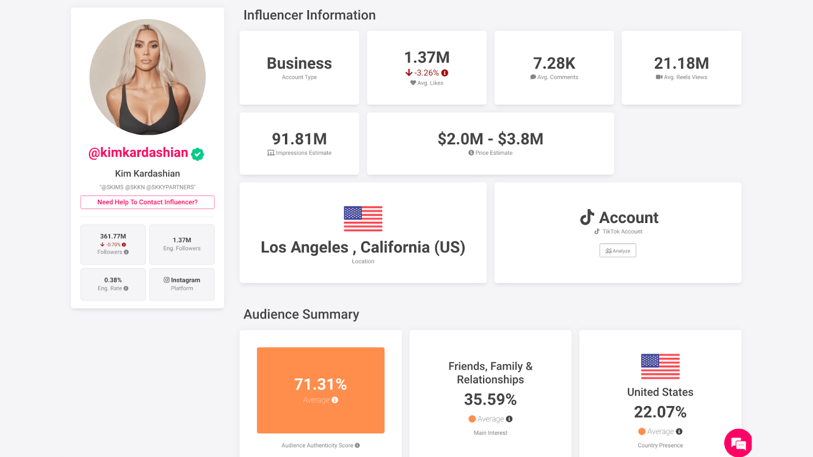The image size is (813, 457).
Task: Click info icon next to Country Presence Average
Action: point(679,432)
